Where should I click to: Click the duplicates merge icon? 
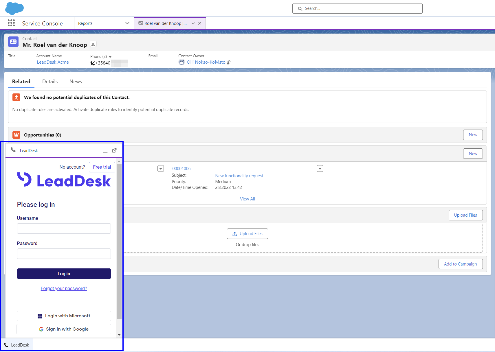coord(16,97)
